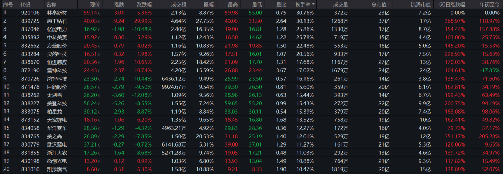This screenshot has width=503, height=174.
Task: Click the 名称 column header
Action: [52, 5]
